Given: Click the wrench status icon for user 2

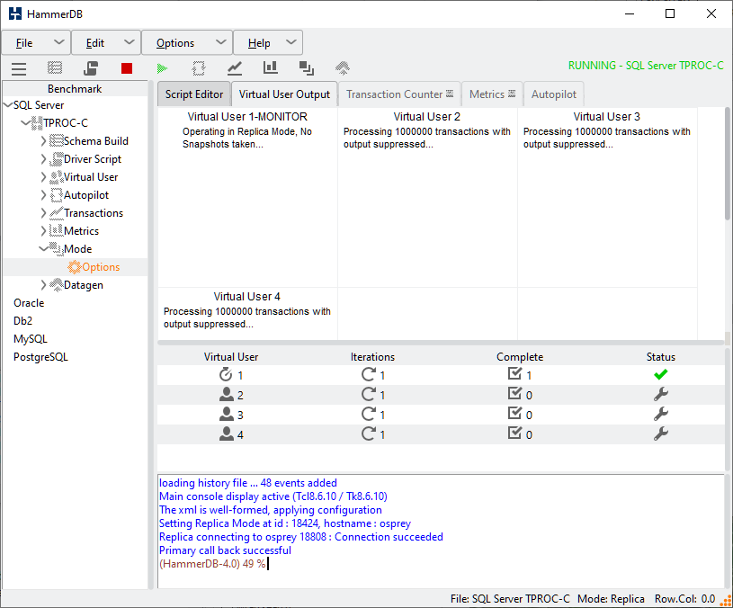Looking at the screenshot, I should pyautogui.click(x=660, y=395).
